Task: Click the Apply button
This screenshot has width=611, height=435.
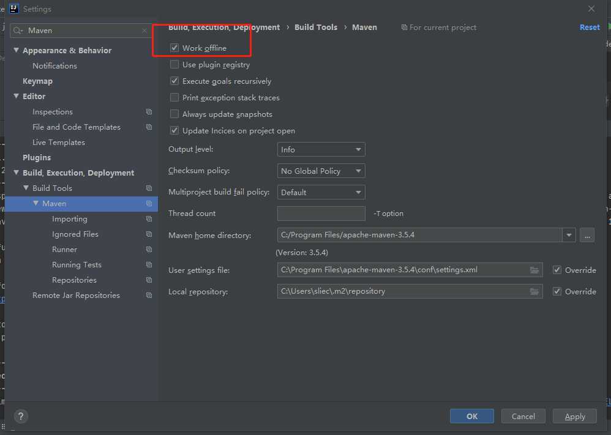Action: point(575,416)
